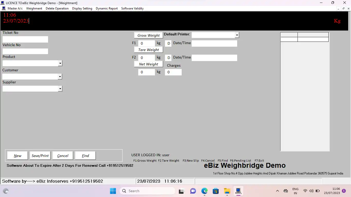
Task: Click the Save/Print button
Action: (x=40, y=155)
